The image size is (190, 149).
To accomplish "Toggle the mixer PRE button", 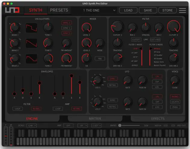I will pyautogui.click(x=100, y=59).
